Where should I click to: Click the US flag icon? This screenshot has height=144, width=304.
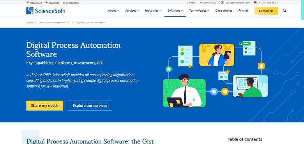[x=256, y=3]
